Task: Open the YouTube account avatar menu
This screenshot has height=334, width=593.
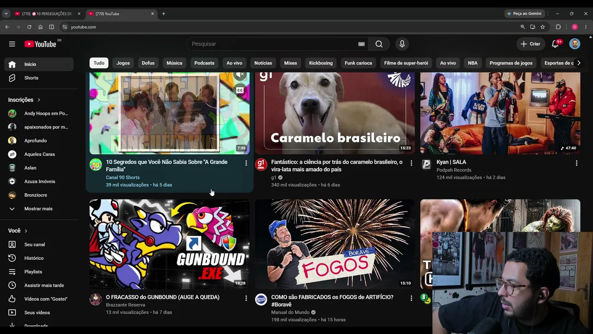Action: pos(574,44)
